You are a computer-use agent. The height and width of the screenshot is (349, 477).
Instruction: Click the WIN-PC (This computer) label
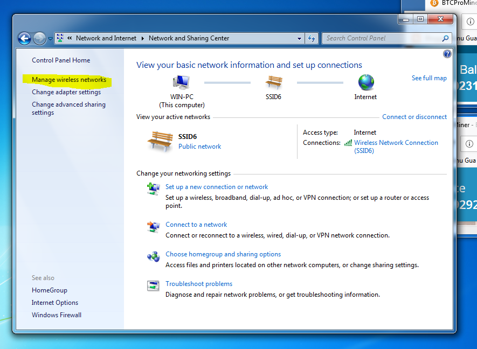tap(182, 101)
